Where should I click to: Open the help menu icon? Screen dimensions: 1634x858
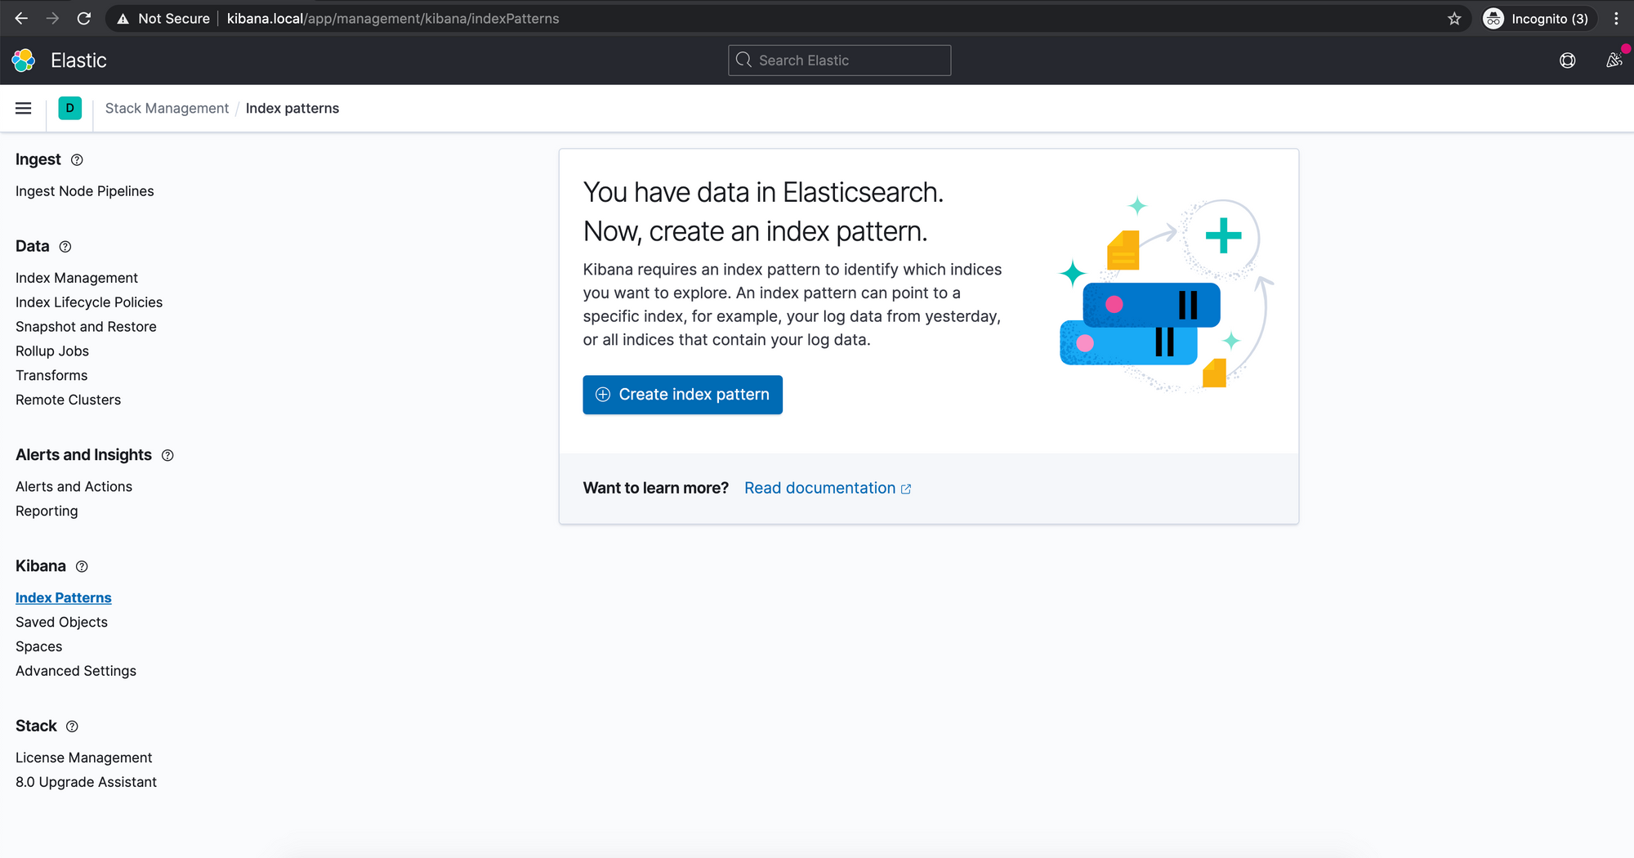click(1567, 60)
